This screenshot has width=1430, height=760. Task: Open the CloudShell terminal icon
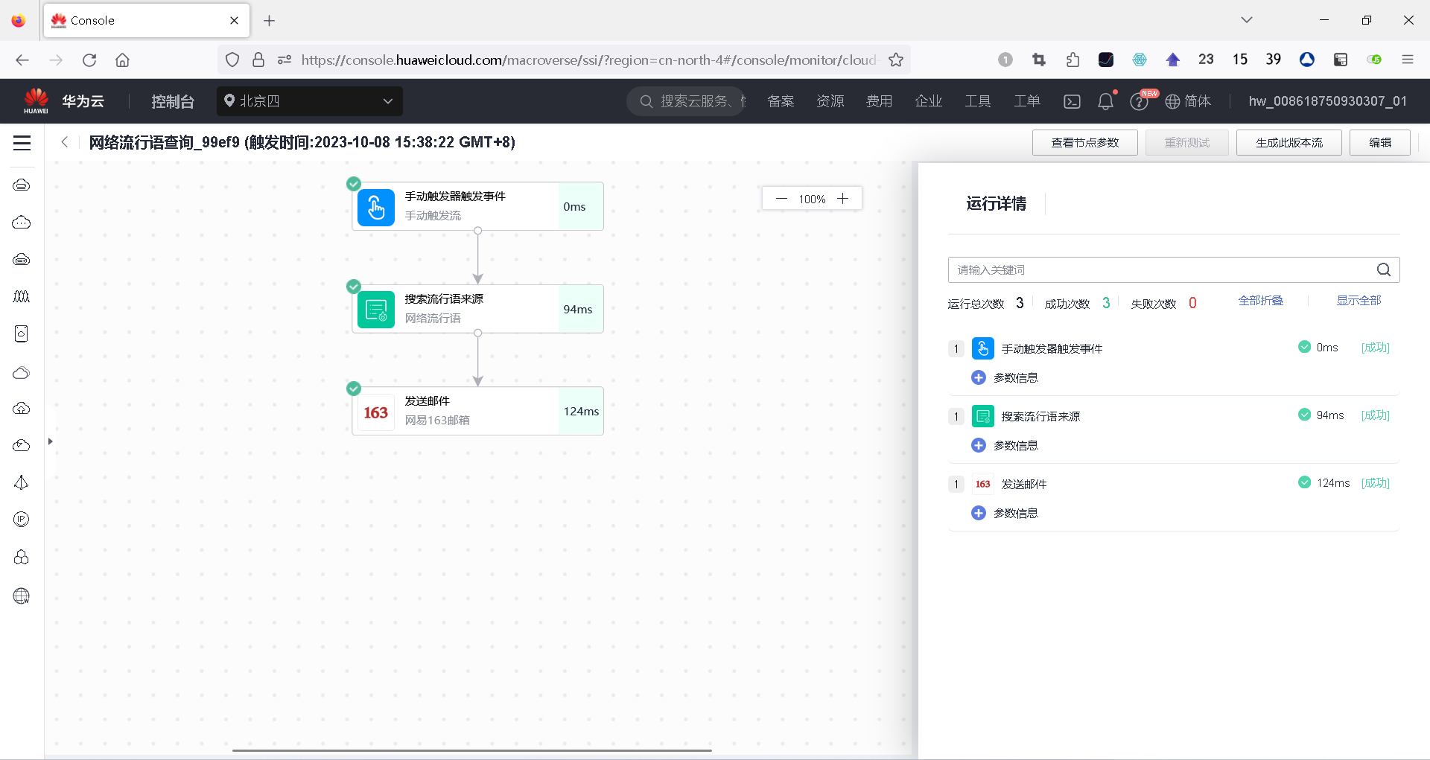point(1072,101)
